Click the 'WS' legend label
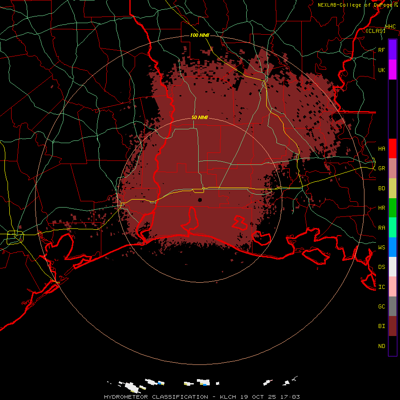 click(381, 248)
